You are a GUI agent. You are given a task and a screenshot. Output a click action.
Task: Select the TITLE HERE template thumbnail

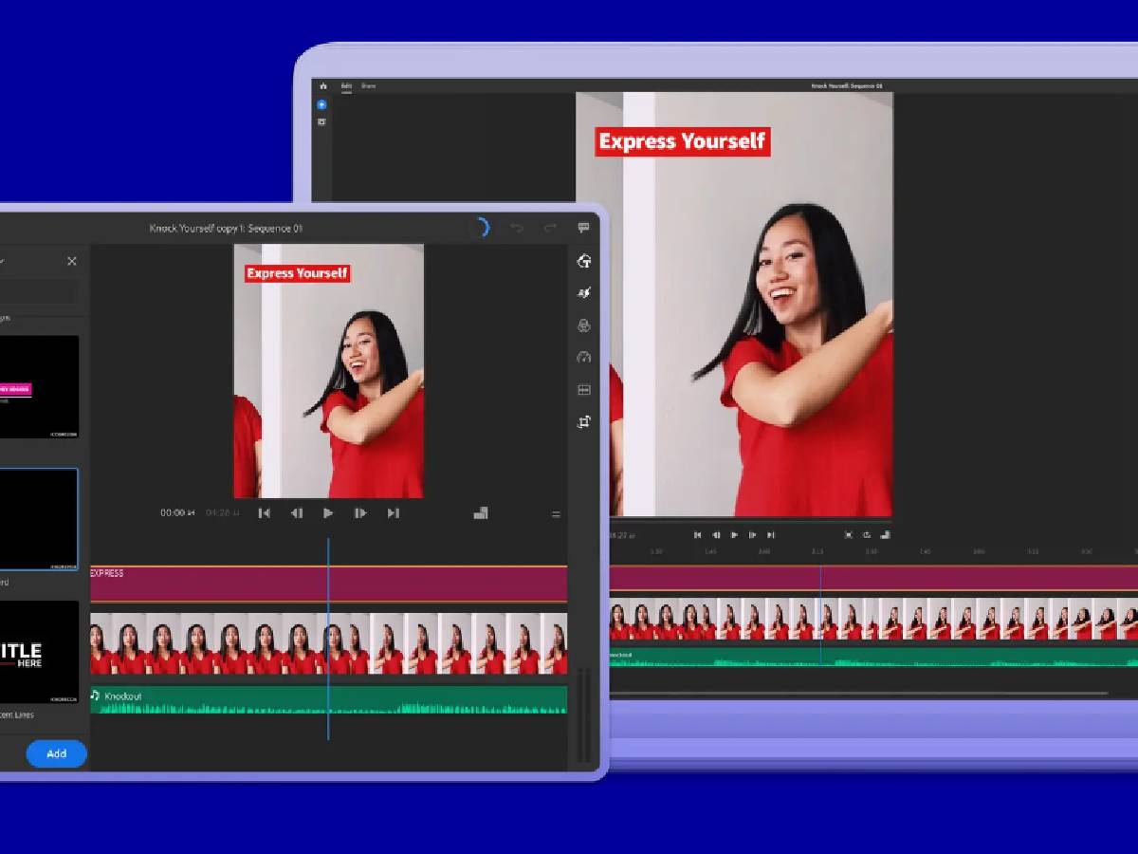pos(38,651)
